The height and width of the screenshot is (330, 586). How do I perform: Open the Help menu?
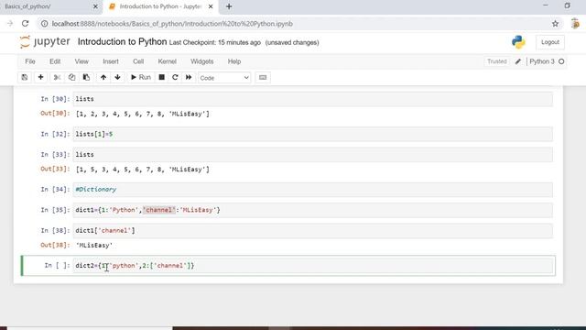[234, 61]
